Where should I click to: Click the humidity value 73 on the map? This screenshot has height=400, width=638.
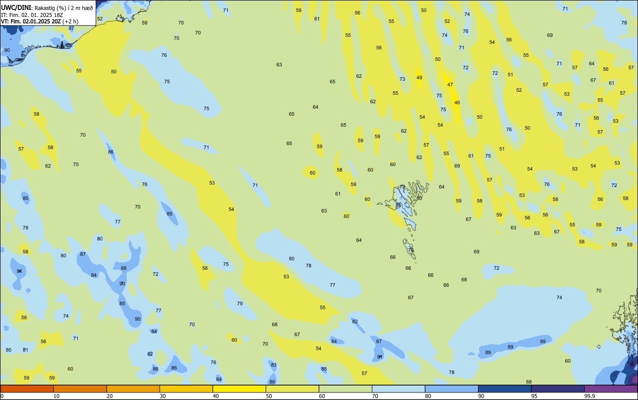402,79
